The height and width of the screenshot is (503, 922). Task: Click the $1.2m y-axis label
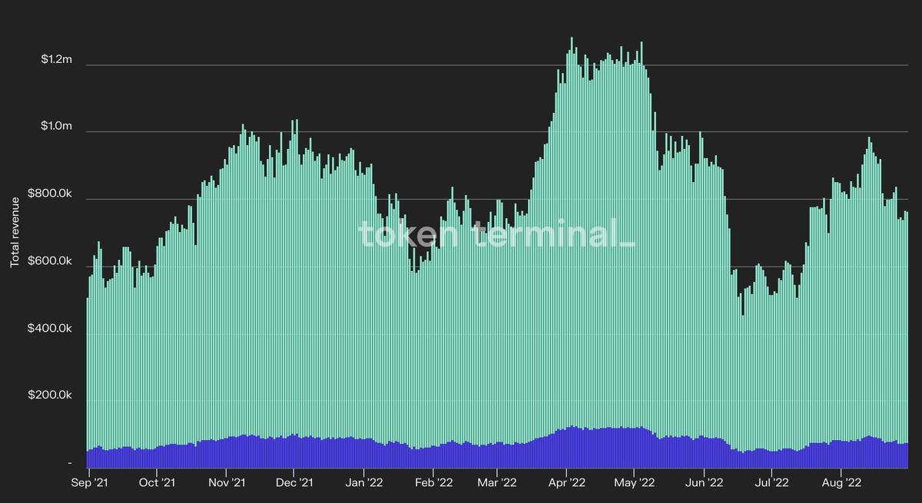pos(57,59)
